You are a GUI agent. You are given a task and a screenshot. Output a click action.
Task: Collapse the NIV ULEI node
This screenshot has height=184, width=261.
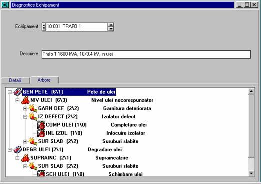[x=17, y=100]
